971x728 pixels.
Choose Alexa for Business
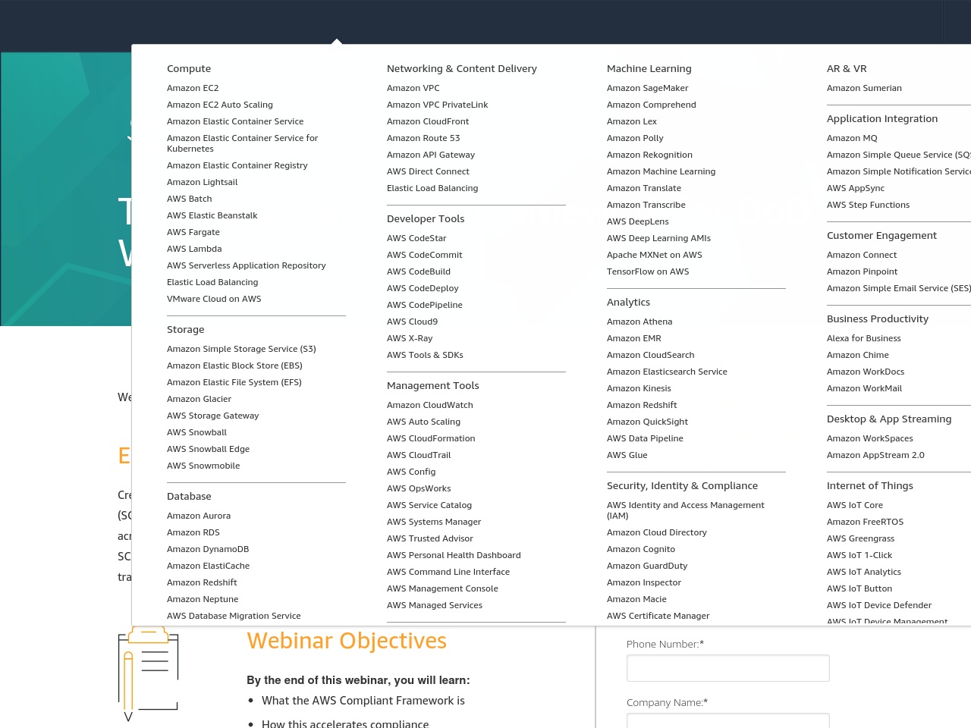(x=864, y=338)
